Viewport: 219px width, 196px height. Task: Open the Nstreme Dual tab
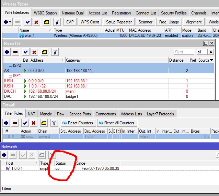73,13
